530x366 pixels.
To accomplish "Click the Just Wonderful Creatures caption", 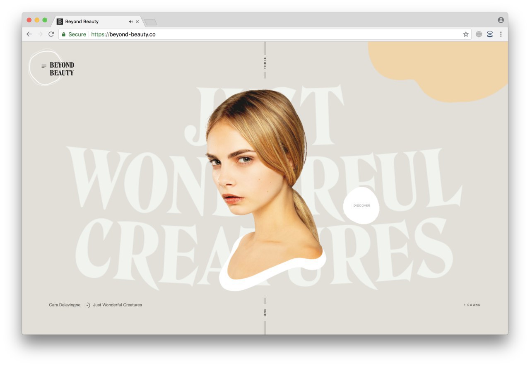I will click(x=117, y=305).
